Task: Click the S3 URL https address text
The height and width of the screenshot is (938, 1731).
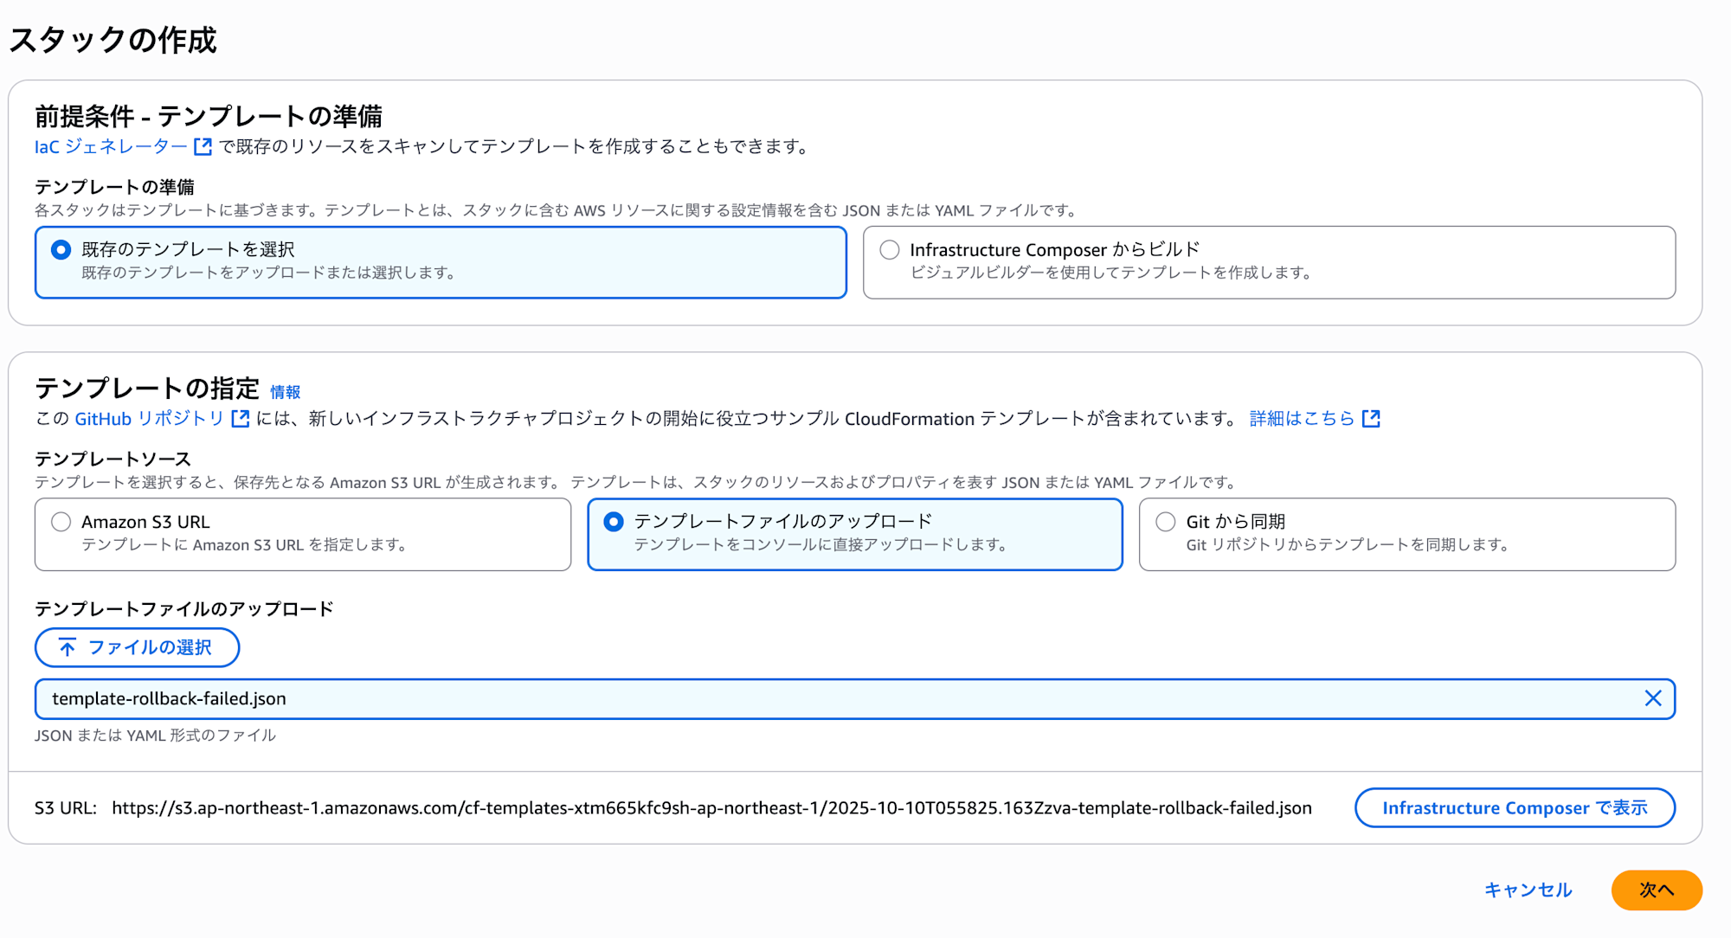Action: tap(711, 808)
